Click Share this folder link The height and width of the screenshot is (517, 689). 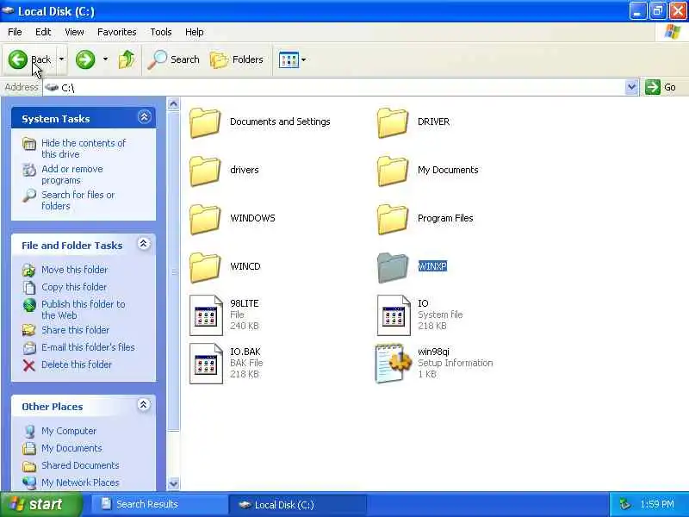click(x=75, y=330)
